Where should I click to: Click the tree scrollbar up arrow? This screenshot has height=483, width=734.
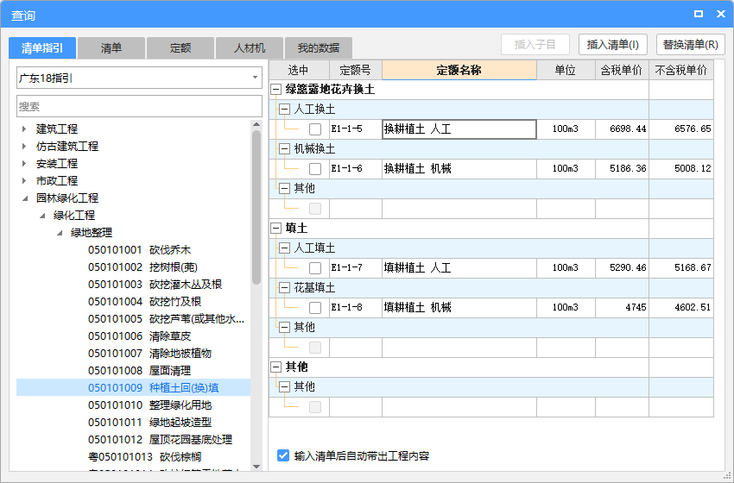(256, 124)
